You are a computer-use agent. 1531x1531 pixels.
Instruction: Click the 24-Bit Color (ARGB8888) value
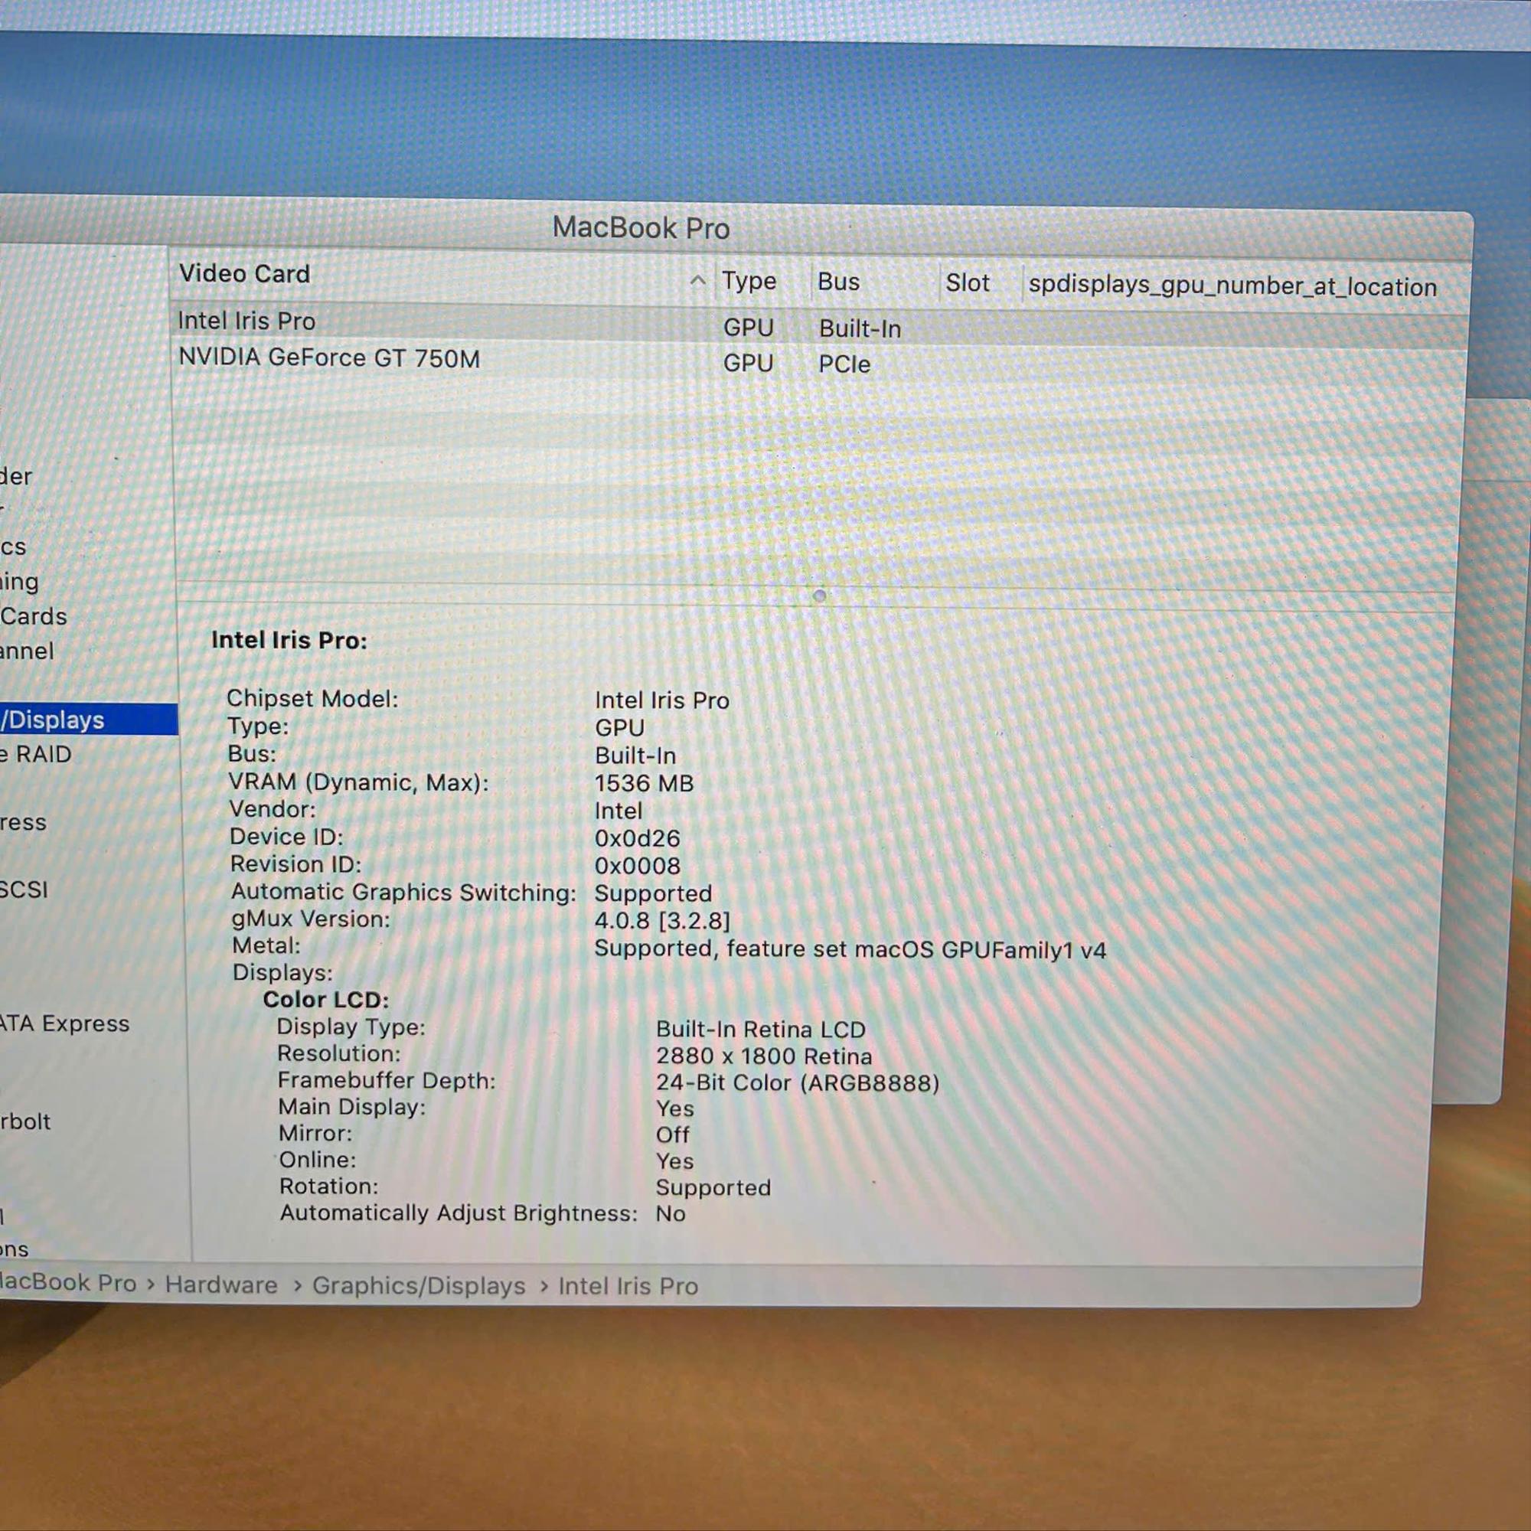click(x=797, y=1082)
